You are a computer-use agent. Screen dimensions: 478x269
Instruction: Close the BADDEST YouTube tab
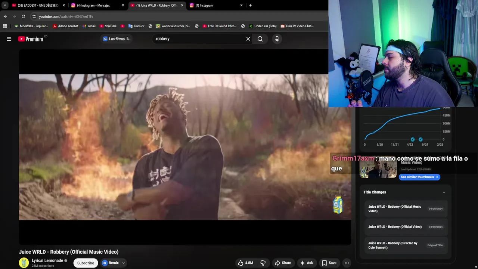click(x=63, y=5)
